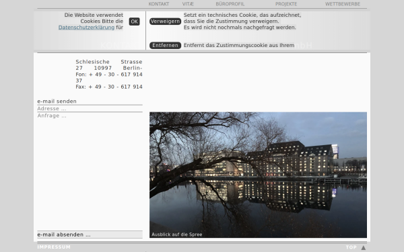Open the WETTBEWERBE menu item
The height and width of the screenshot is (252, 404).
[343, 4]
